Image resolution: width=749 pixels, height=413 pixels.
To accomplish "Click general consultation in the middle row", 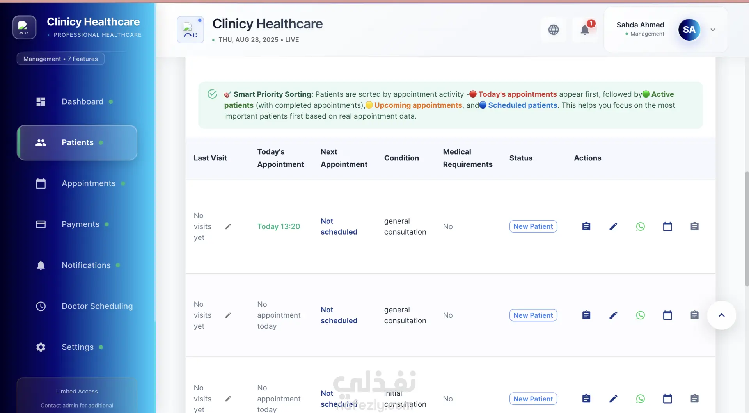I will pyautogui.click(x=405, y=315).
